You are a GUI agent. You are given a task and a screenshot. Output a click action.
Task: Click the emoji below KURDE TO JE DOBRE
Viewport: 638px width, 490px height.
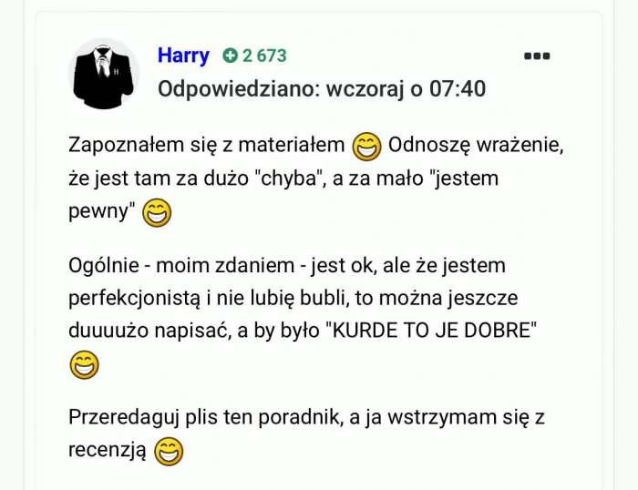click(85, 364)
